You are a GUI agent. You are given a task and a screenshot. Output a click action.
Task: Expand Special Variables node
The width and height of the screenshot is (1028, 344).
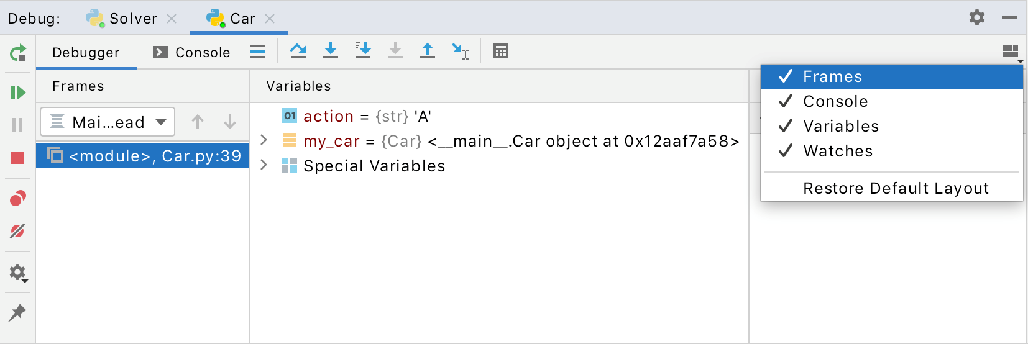click(x=264, y=165)
